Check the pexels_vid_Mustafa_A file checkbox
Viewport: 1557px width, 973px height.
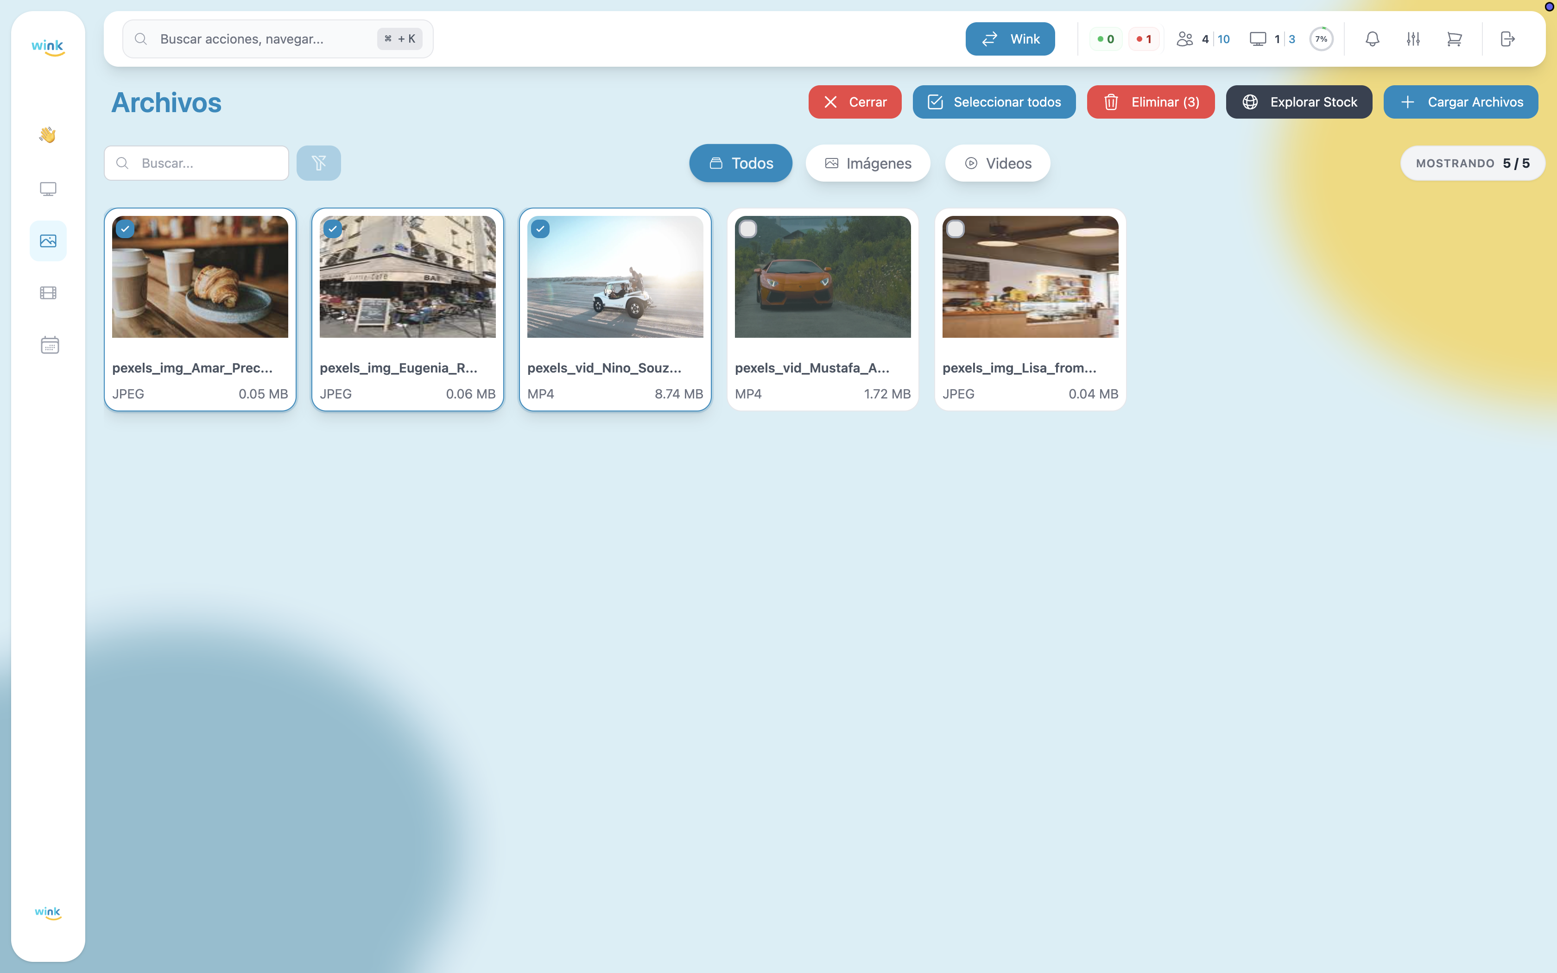coord(747,228)
